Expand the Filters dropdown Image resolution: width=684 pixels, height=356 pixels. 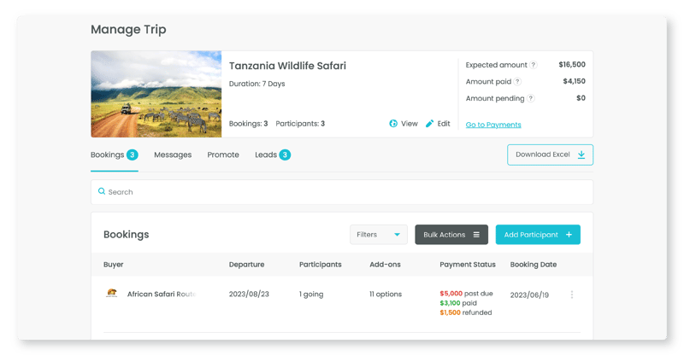click(x=379, y=235)
